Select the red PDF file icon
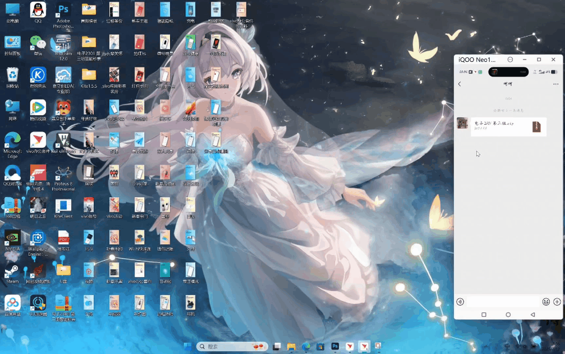The width and height of the screenshot is (565, 354). [63, 238]
